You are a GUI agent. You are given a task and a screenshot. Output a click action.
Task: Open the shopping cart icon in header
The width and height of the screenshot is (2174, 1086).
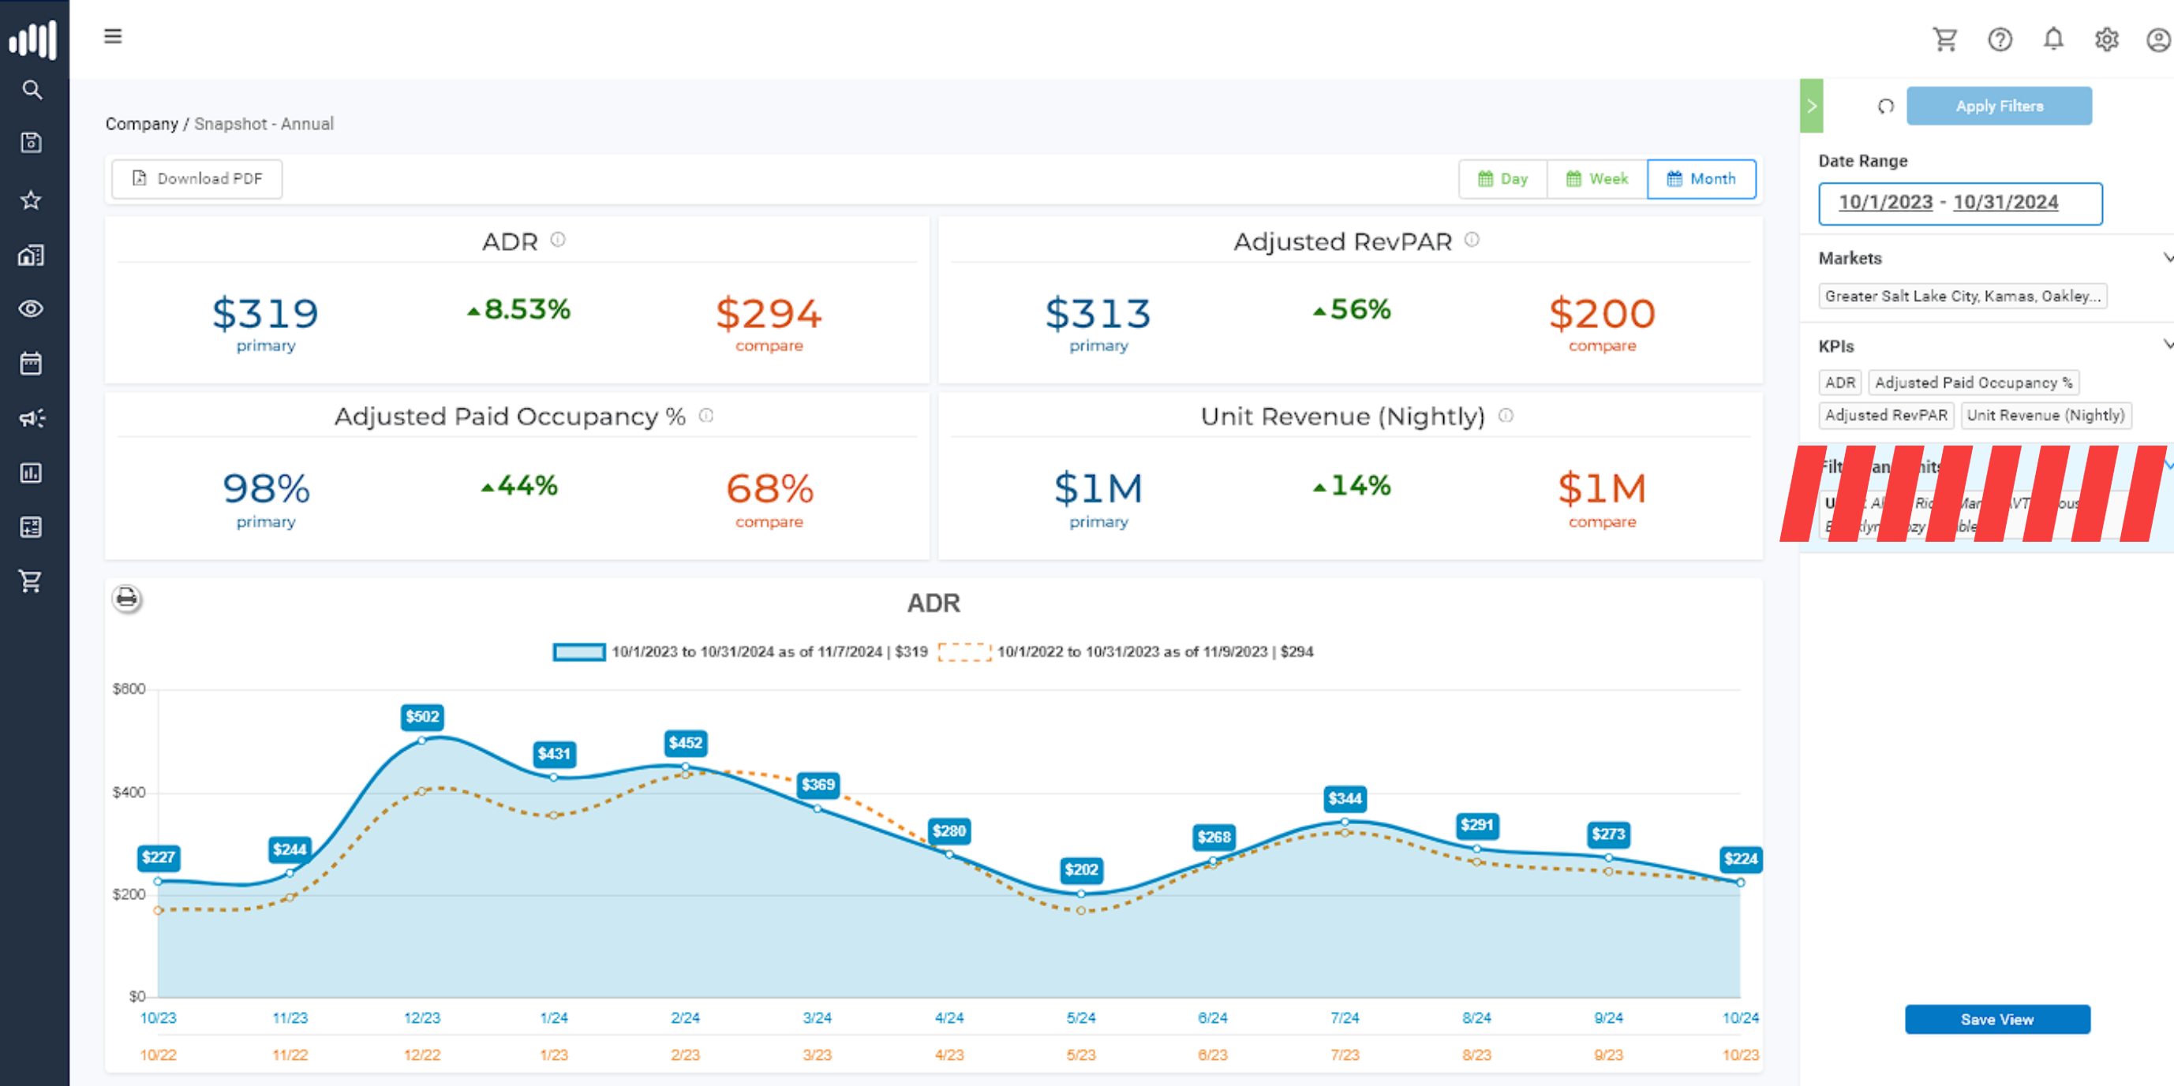(1944, 39)
